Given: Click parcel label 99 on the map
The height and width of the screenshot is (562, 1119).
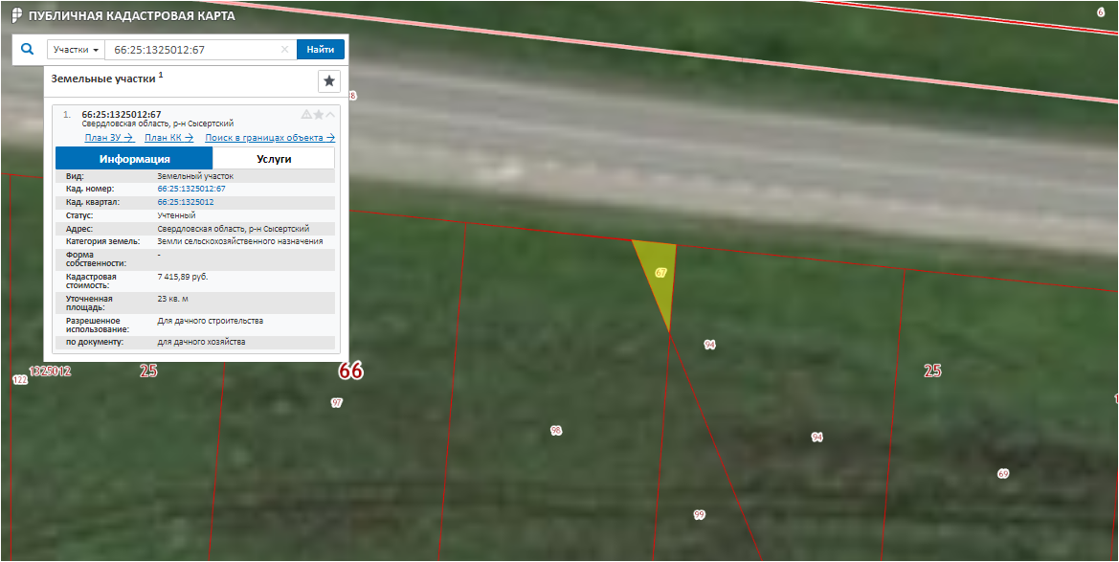Looking at the screenshot, I should (x=699, y=515).
